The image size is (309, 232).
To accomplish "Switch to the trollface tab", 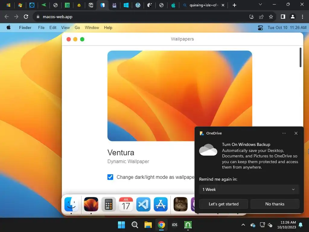I will click(x=91, y=5).
